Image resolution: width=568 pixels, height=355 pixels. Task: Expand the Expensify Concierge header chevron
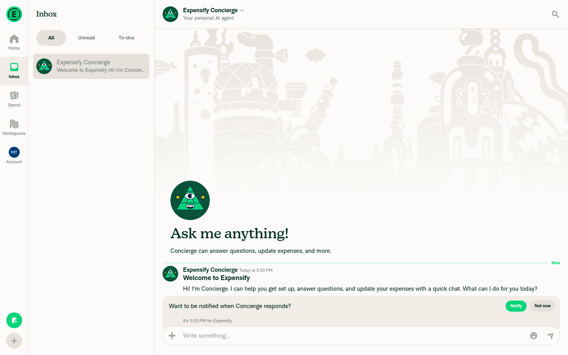[242, 10]
